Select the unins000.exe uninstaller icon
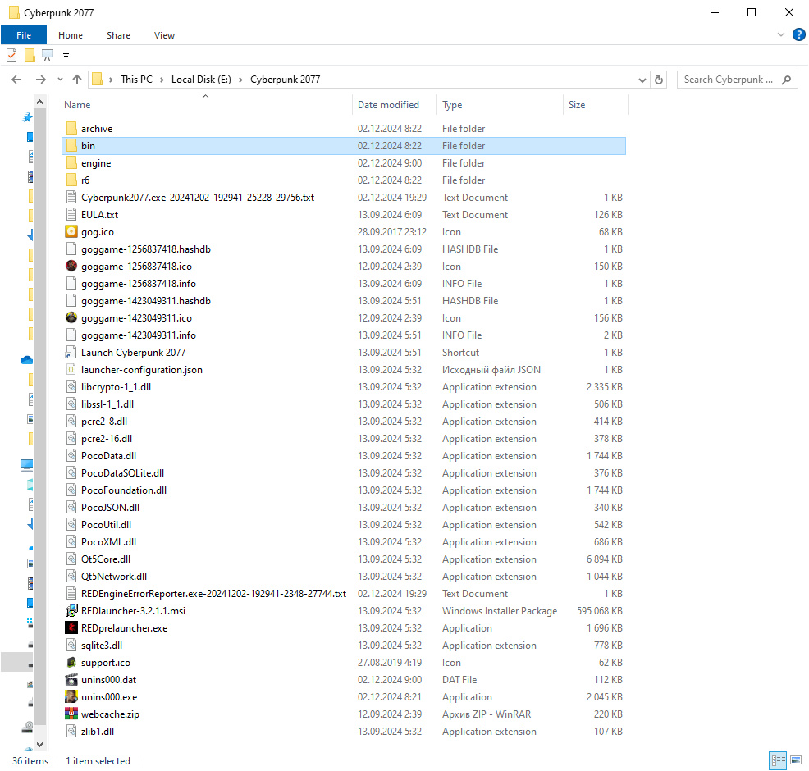809x771 pixels. point(71,697)
